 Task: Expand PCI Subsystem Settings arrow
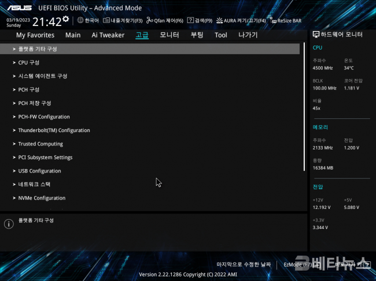tap(14, 158)
